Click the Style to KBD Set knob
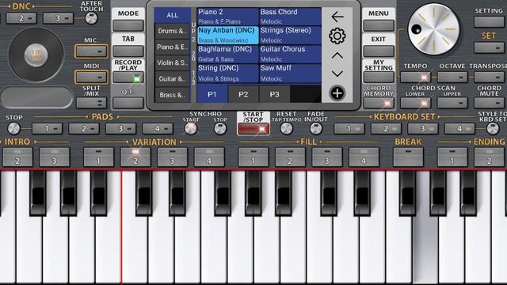Screen dimensions: 507x285 (493, 129)
